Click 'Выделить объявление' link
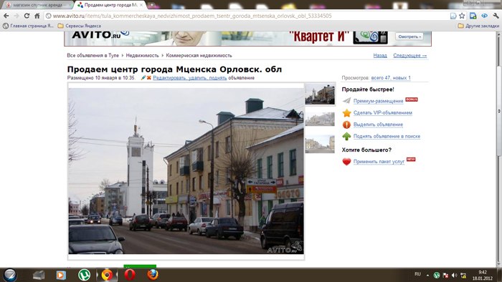 378,125
